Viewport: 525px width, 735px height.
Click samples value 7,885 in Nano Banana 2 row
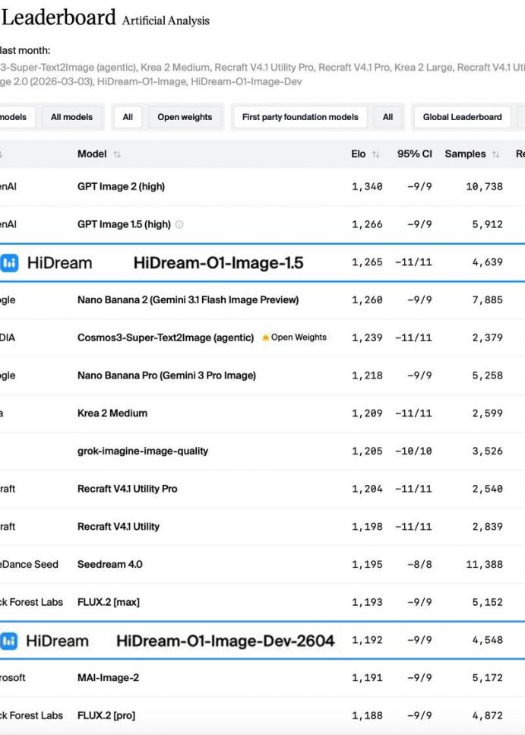click(488, 300)
